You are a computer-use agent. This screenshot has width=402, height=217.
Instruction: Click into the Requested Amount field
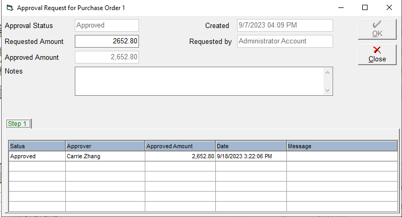(x=107, y=41)
